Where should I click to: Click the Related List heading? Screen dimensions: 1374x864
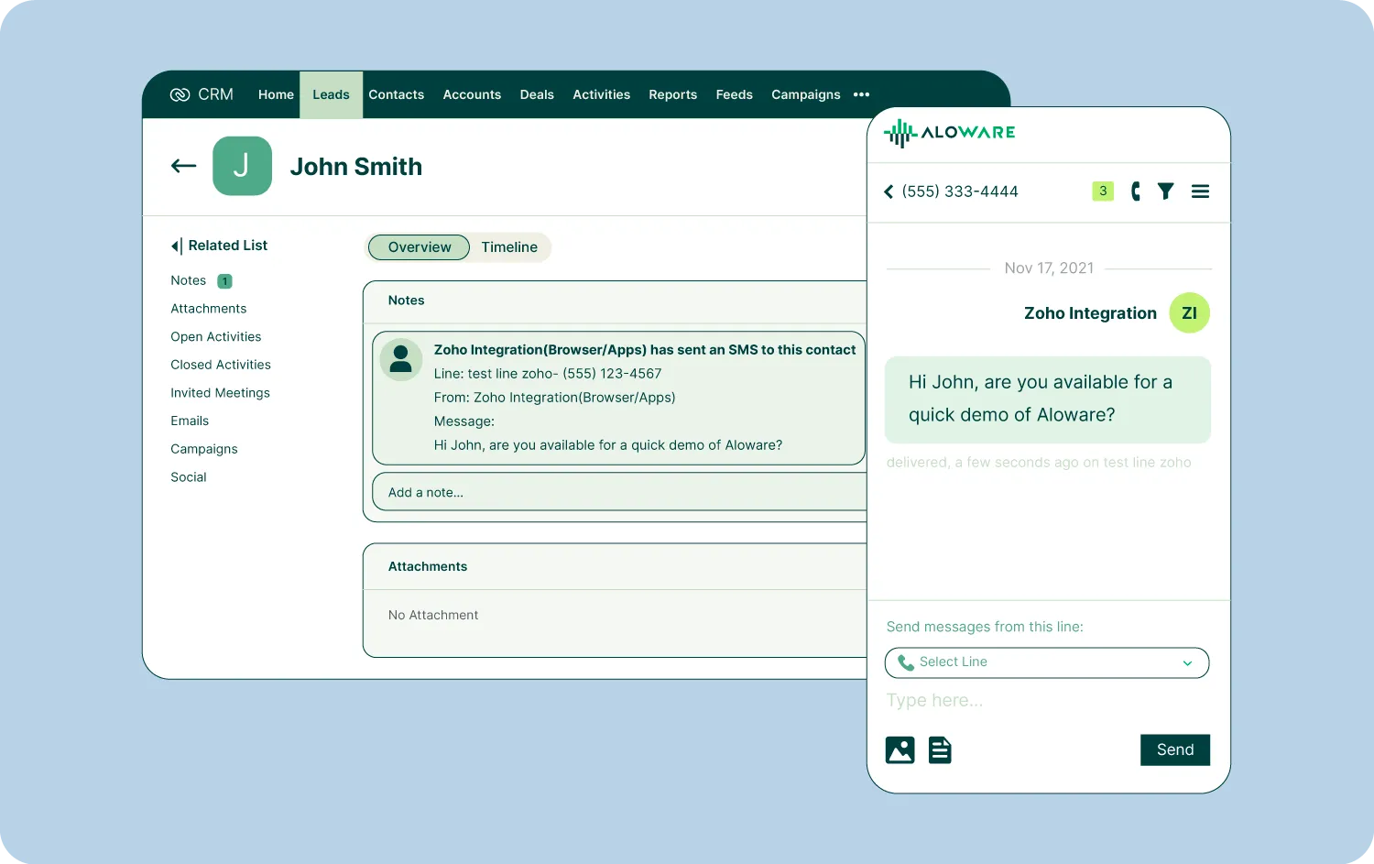tap(227, 246)
